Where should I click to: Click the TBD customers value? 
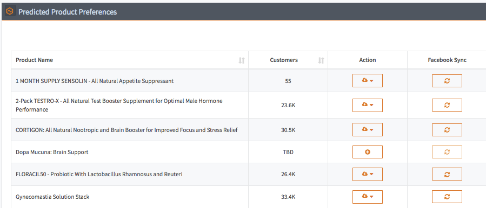(288, 152)
